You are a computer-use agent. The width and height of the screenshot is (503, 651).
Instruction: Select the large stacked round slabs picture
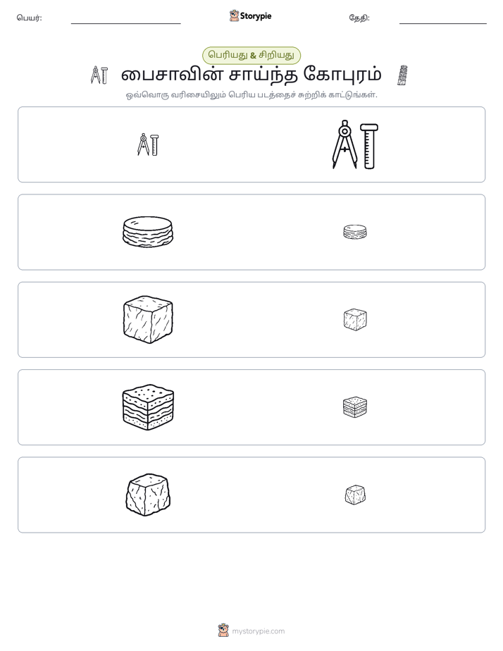tap(148, 232)
